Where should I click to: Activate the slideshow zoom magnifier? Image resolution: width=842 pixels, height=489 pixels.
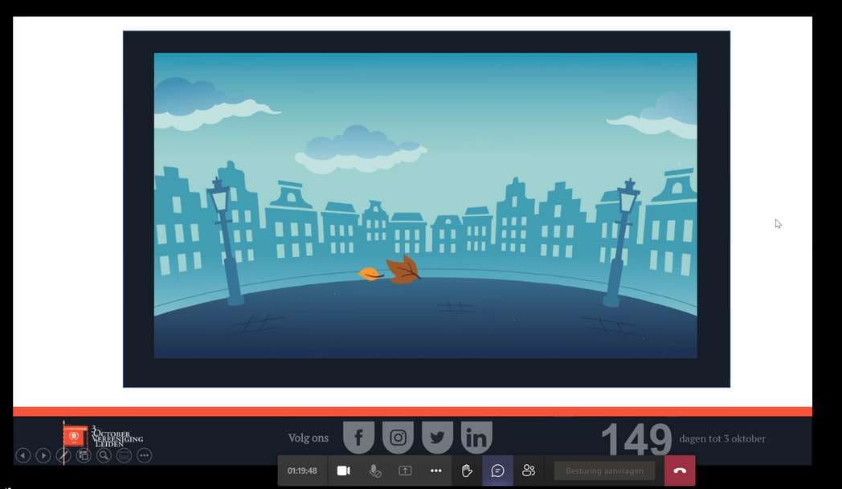[x=104, y=455]
